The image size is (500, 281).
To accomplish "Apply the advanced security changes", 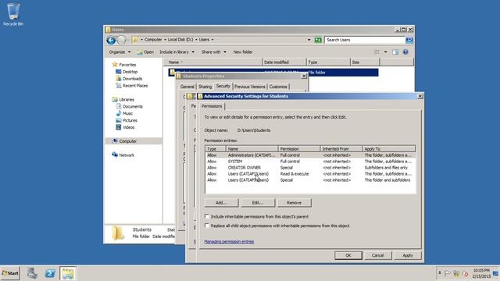I will point(408,255).
